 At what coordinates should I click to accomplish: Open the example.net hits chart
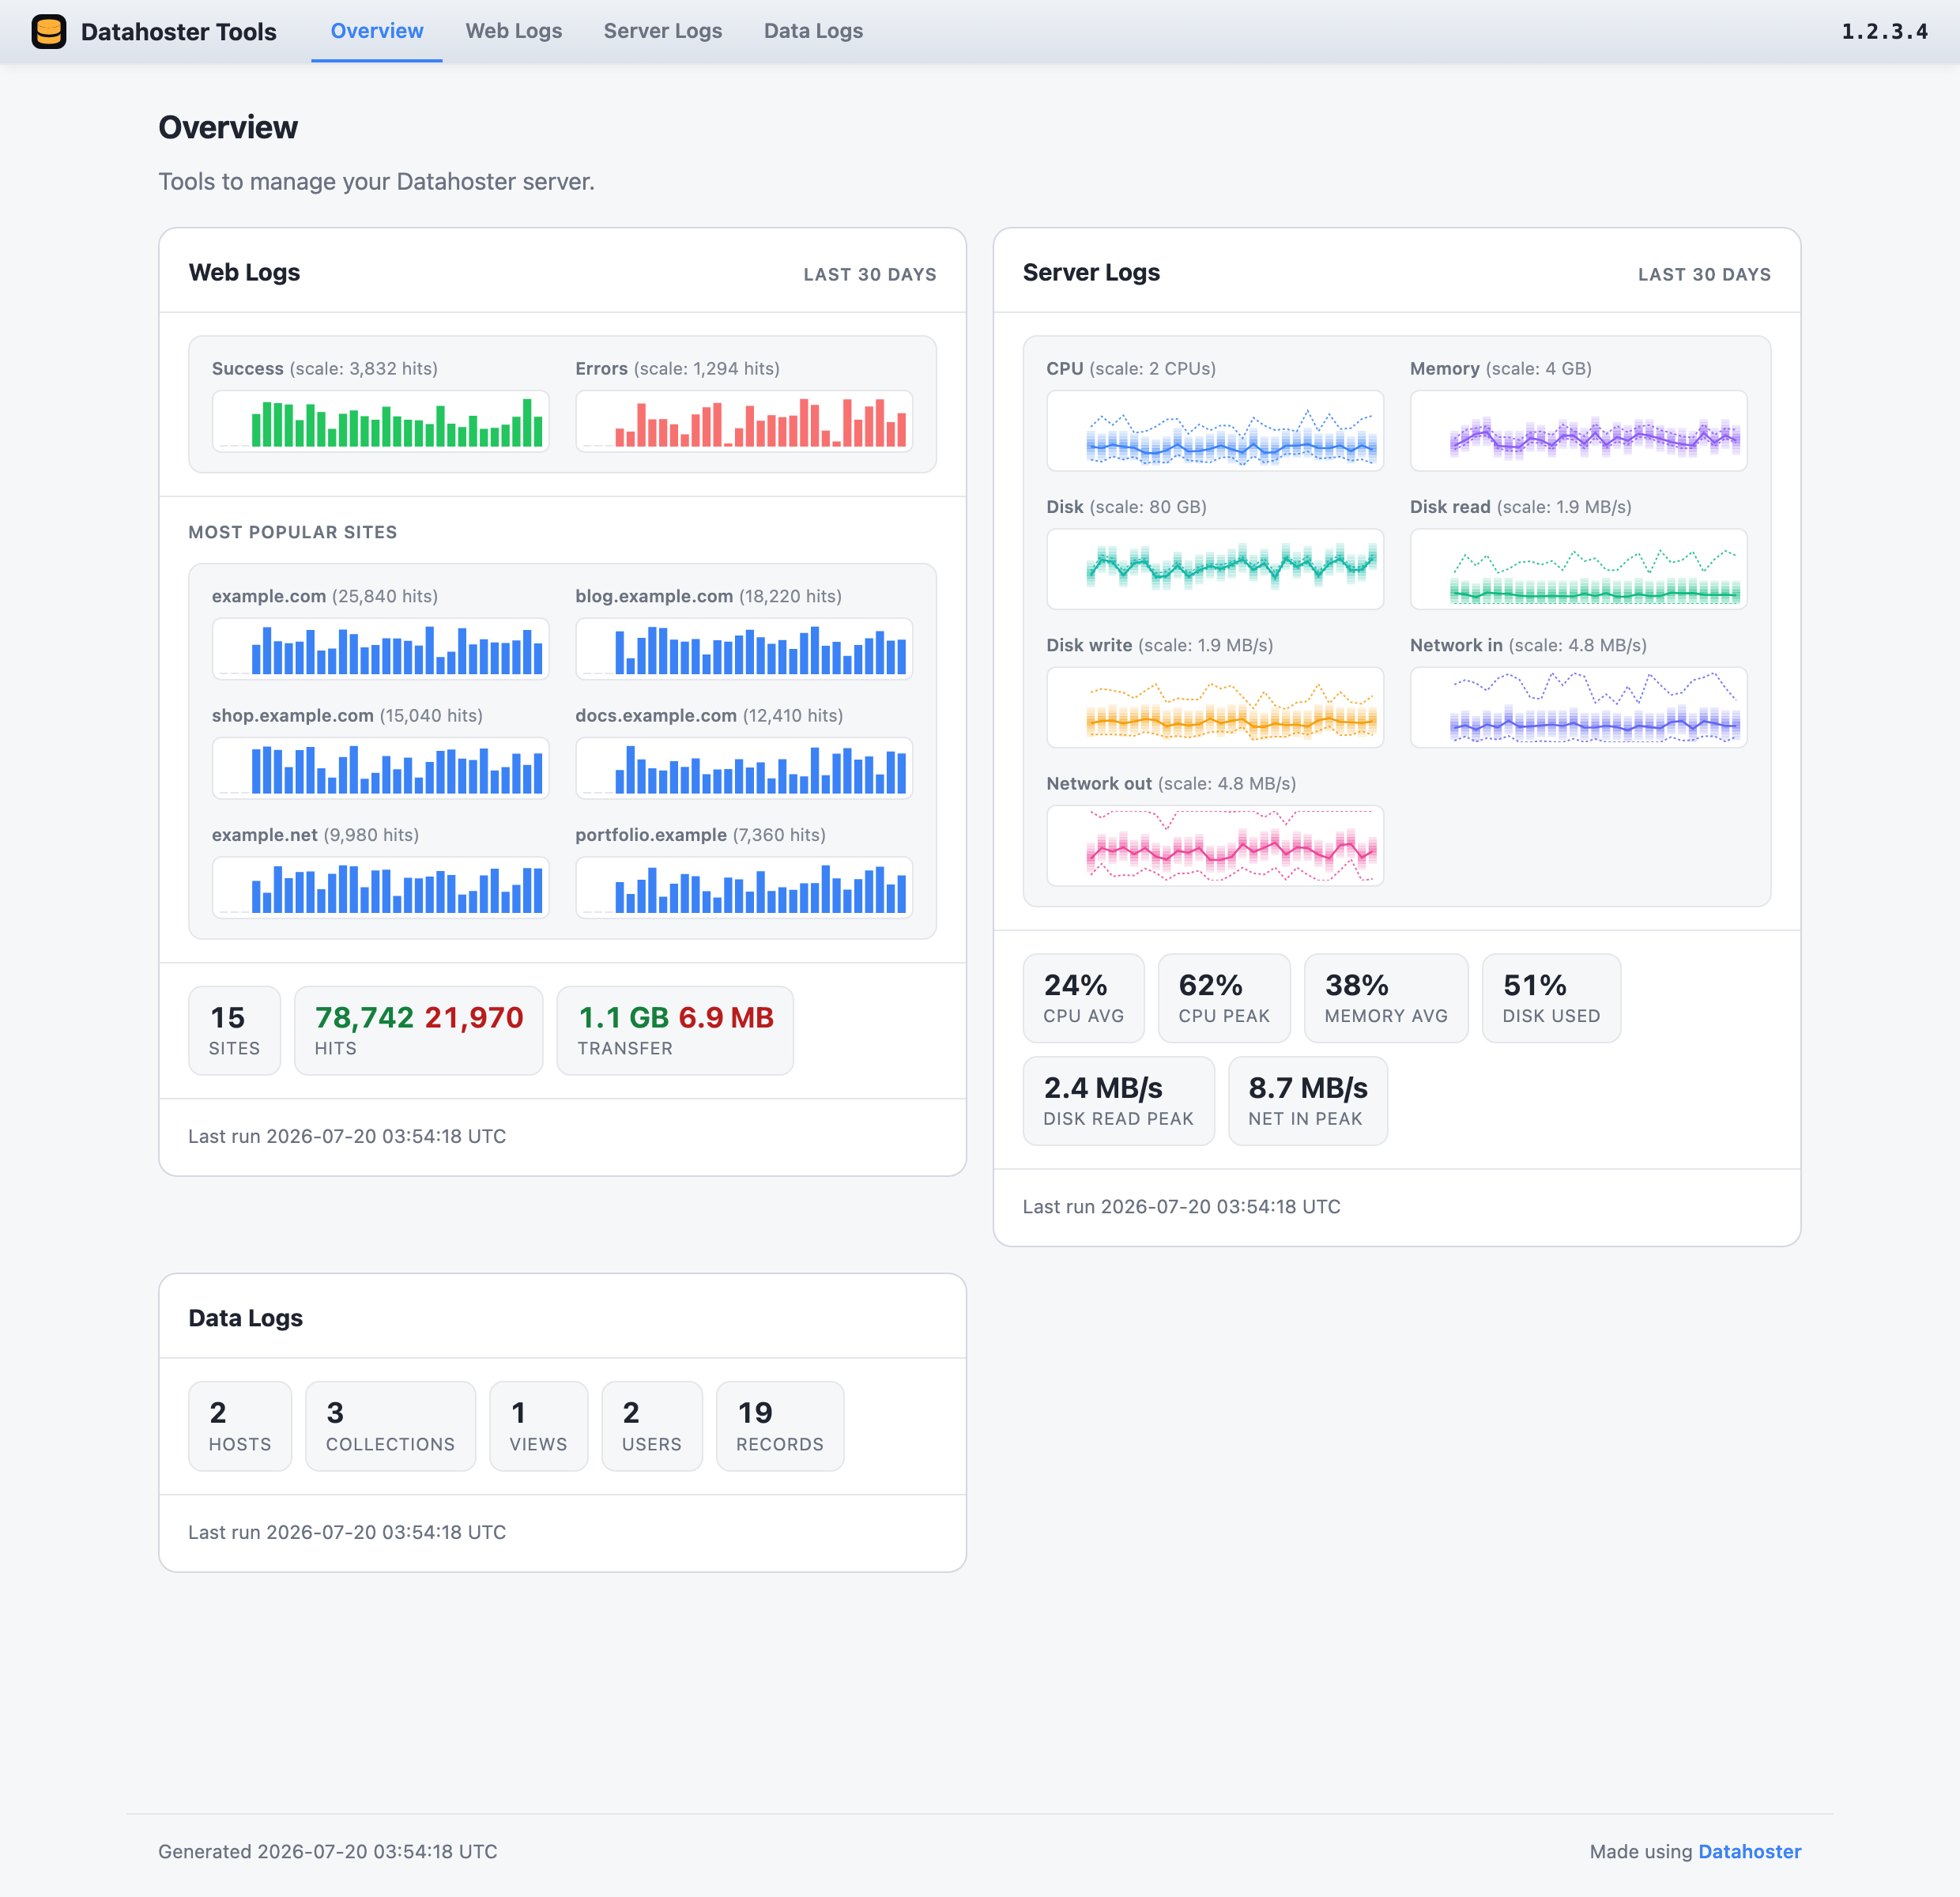click(380, 887)
